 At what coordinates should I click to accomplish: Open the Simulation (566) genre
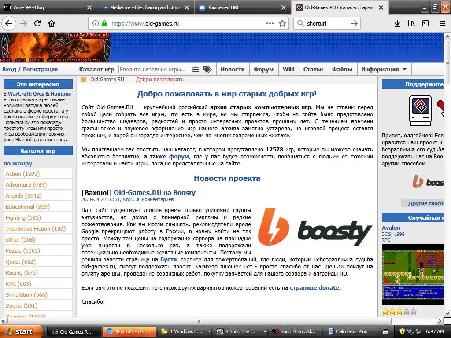27,295
